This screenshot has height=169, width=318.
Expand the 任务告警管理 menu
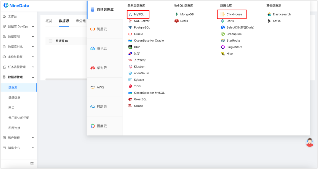pyautogui.click(x=19, y=67)
